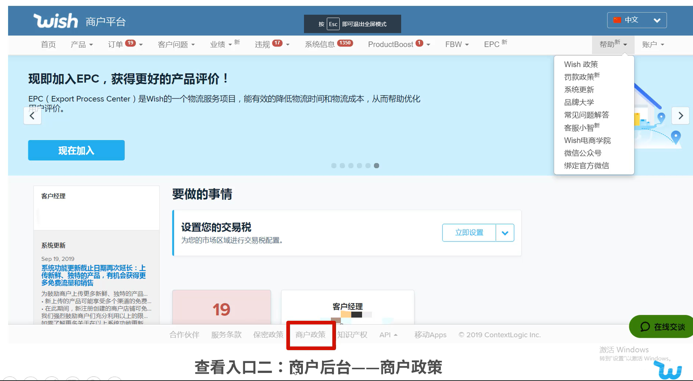Select 客服小智 in help menu
Image resolution: width=693 pixels, height=381 pixels.
coord(581,127)
